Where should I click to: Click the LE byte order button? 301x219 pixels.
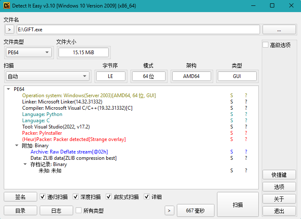110,76
